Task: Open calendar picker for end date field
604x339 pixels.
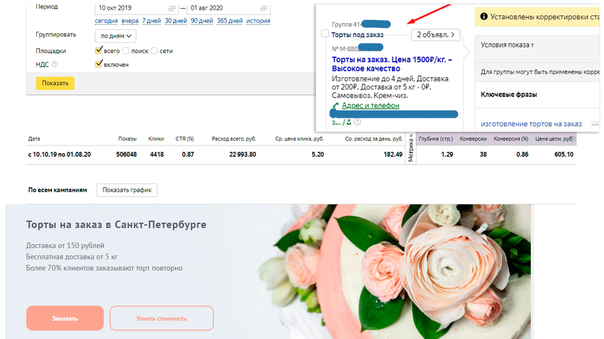Action: (x=264, y=8)
